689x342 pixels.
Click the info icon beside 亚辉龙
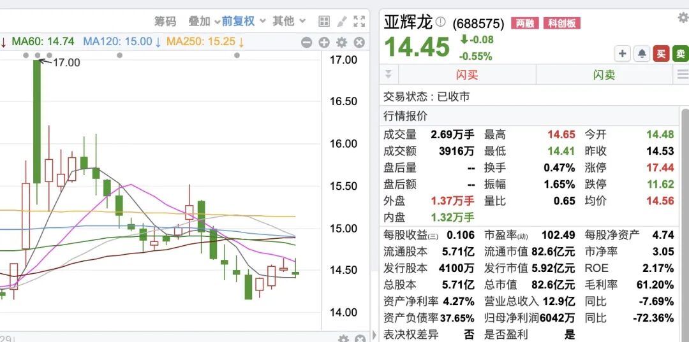[x=441, y=23]
